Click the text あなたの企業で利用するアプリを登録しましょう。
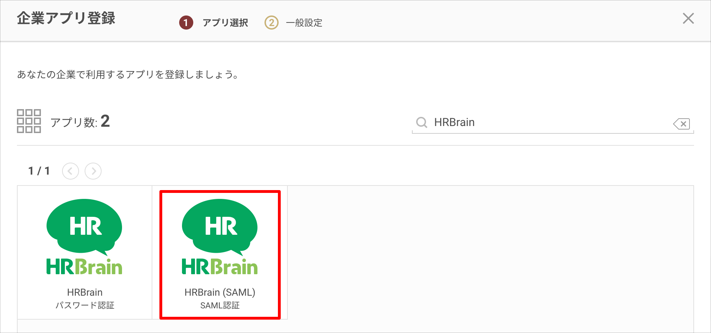The height and width of the screenshot is (333, 711). coord(128,75)
